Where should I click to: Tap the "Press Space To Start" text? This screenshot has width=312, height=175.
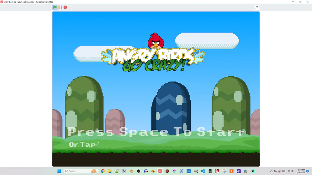[156, 131]
